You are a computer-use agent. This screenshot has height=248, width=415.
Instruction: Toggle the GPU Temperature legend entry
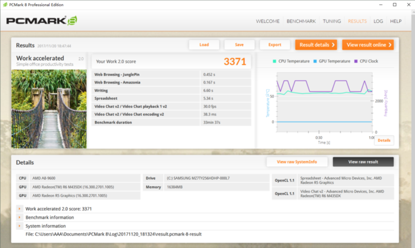[331, 61]
